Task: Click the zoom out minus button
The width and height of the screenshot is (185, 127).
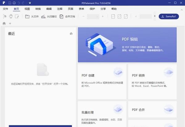Action: [x=84, y=16]
